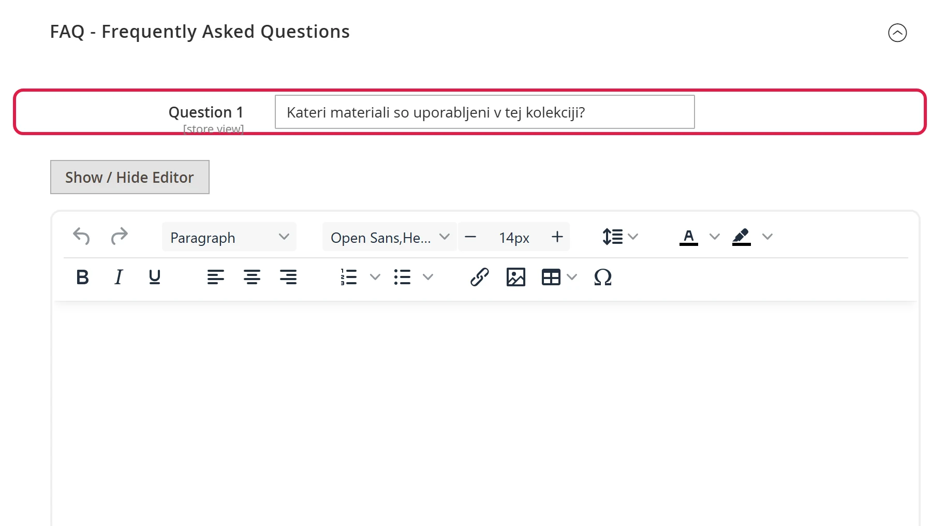Apply the text color A icon

coord(689,237)
